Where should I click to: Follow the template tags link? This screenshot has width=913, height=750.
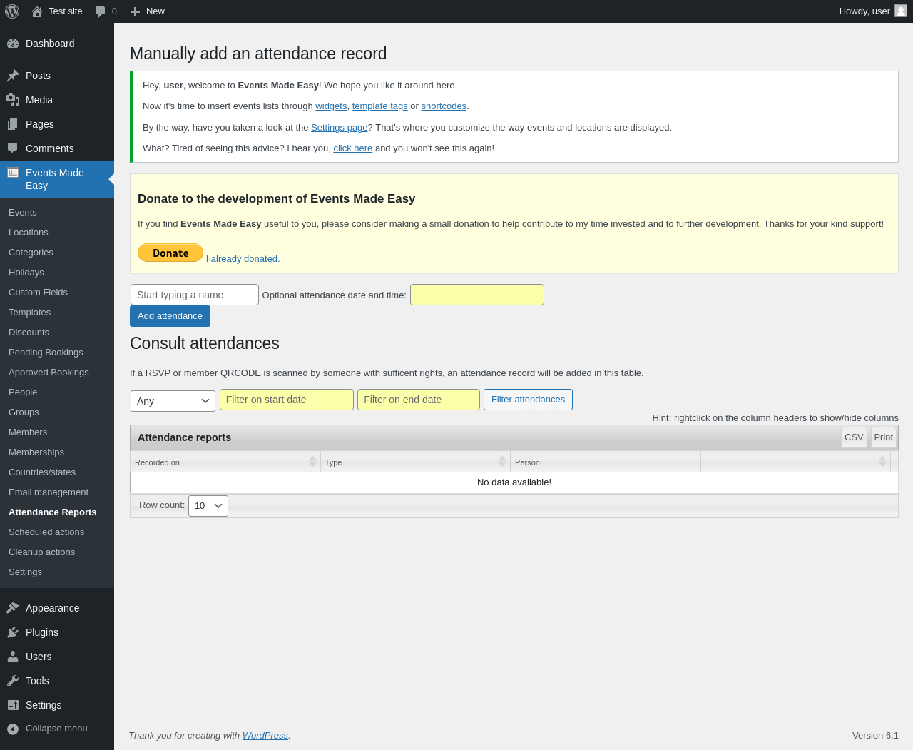[x=379, y=106]
